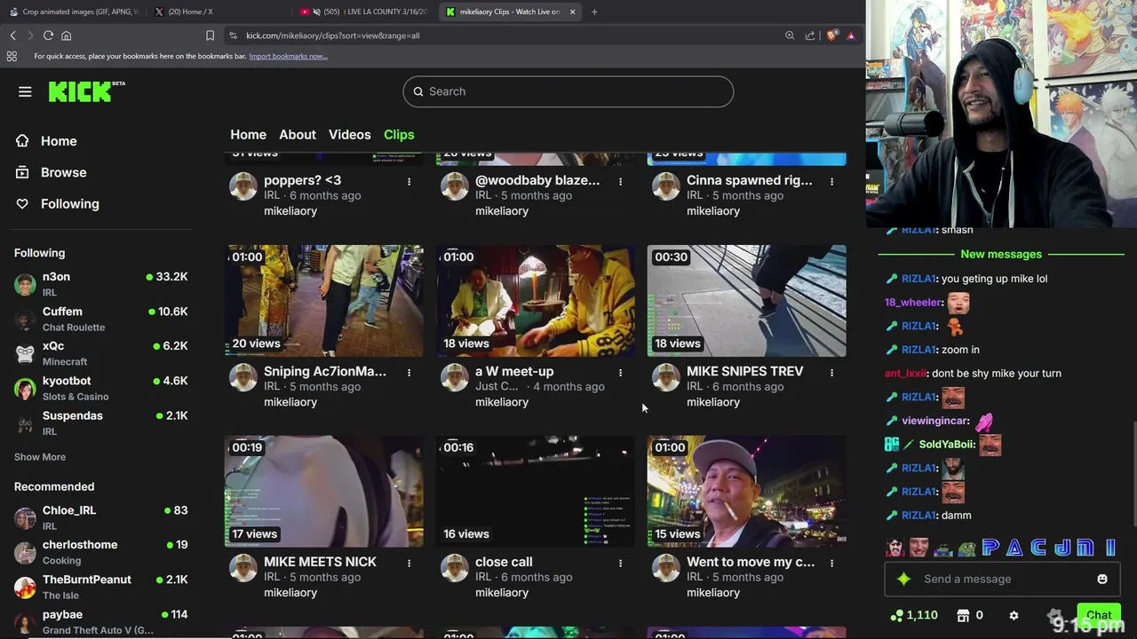Open Cuffem channel in Following list
Viewport: 1137px width, 639px height.
(x=101, y=319)
